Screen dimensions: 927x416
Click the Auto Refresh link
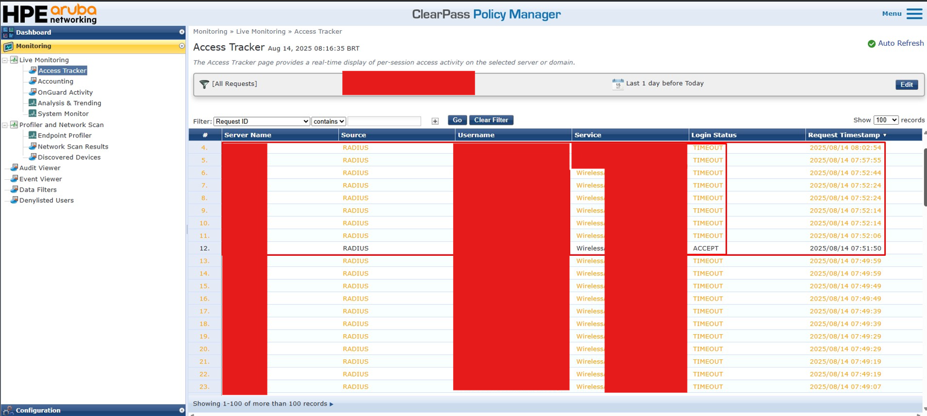(x=900, y=44)
